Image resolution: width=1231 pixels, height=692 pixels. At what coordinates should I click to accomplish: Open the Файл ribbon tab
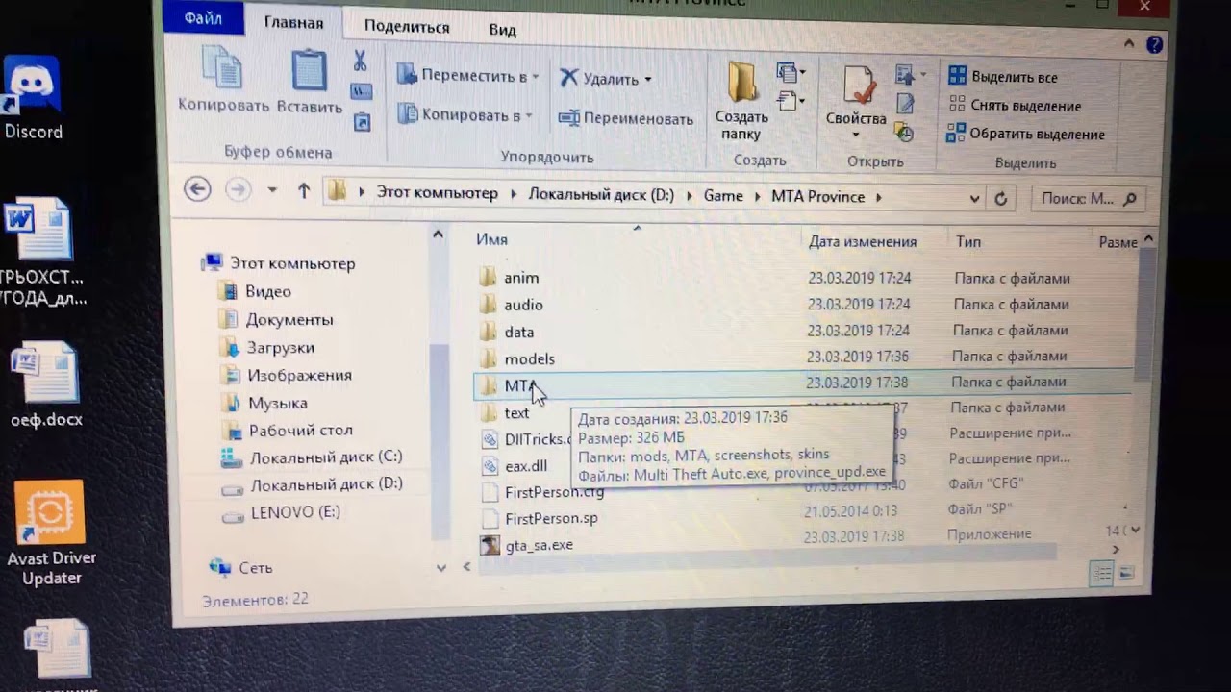(x=203, y=19)
